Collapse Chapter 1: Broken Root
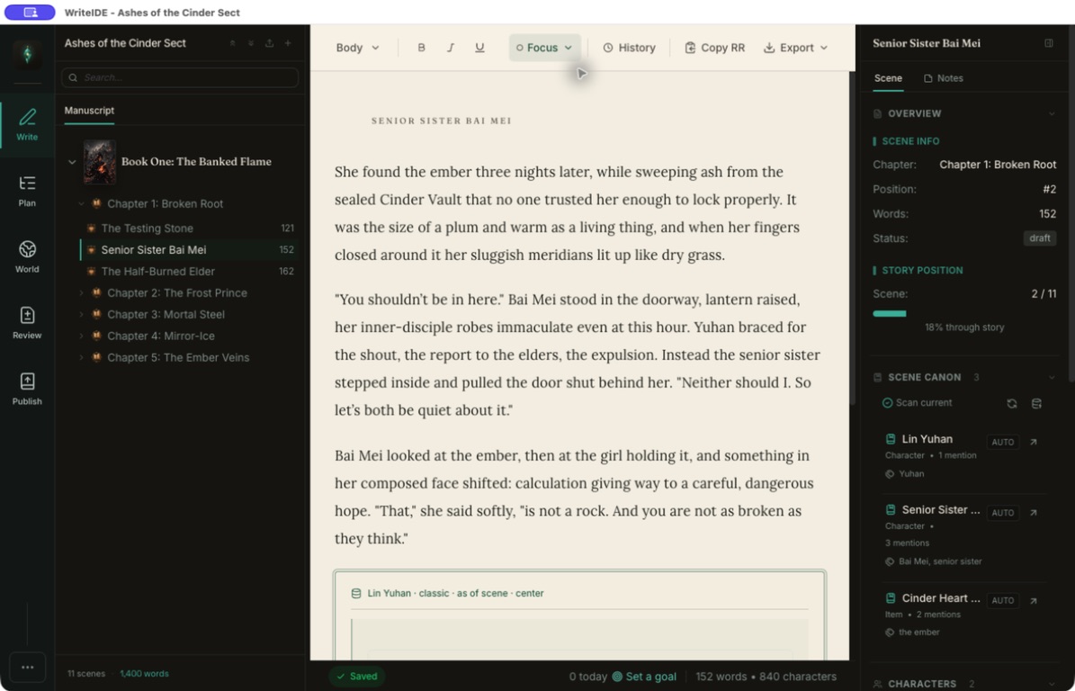The image size is (1075, 691). (81, 203)
